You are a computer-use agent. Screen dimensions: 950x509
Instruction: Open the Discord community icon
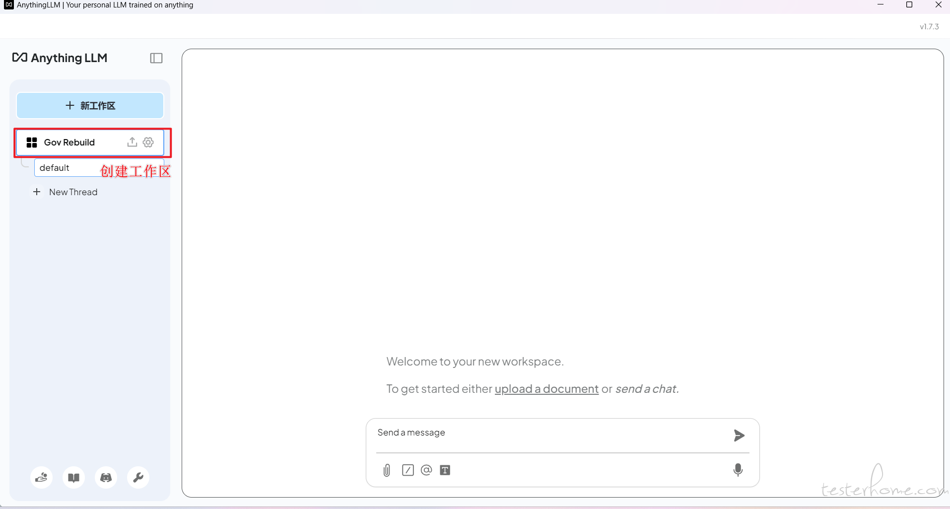tap(106, 478)
